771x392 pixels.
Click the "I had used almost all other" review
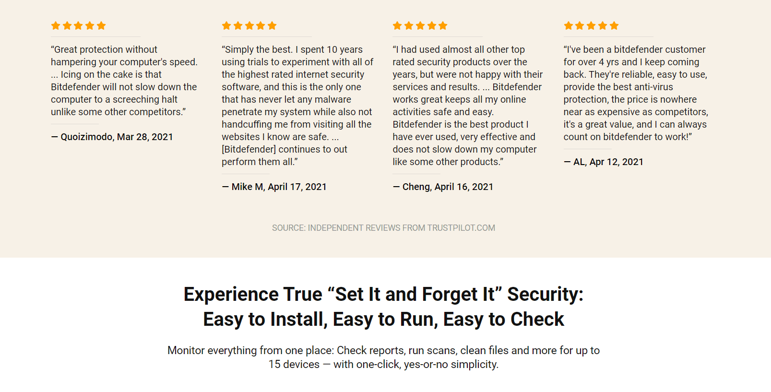468,106
